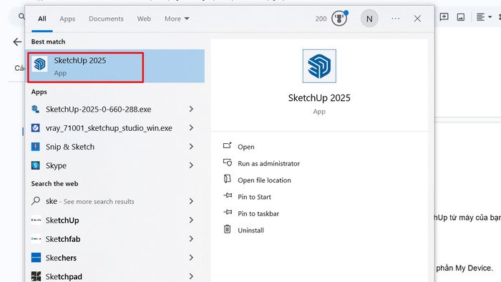
Task: Switch to the Documents search tab
Action: (106, 19)
